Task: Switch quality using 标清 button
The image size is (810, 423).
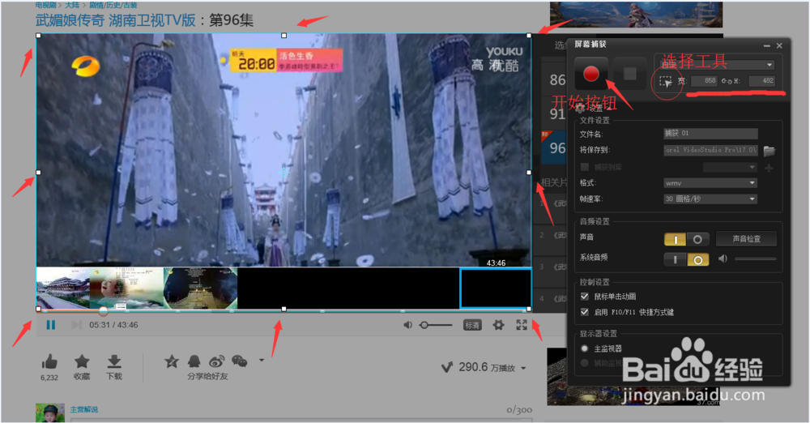Action: pos(472,325)
